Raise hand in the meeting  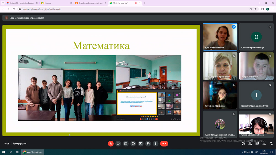148,143
